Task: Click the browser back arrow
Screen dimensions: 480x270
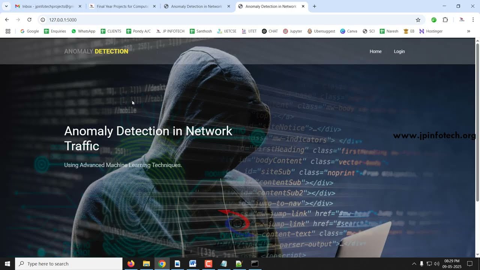Action: pos(7,20)
